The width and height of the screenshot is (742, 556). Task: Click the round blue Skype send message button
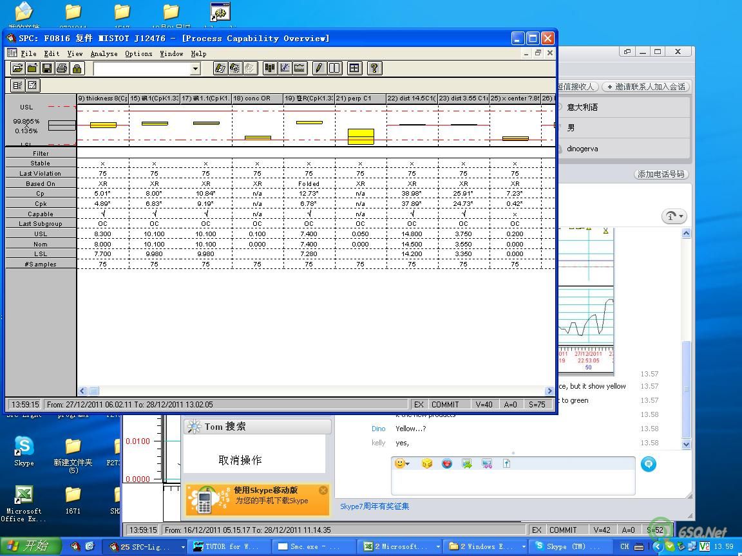coord(649,464)
